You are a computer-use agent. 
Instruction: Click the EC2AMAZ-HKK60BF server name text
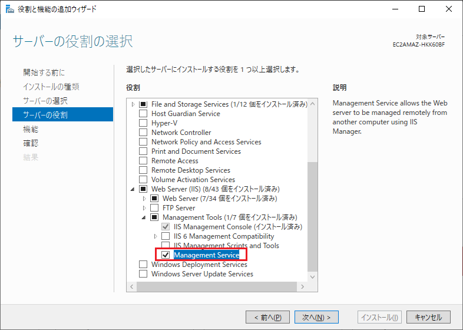click(418, 45)
